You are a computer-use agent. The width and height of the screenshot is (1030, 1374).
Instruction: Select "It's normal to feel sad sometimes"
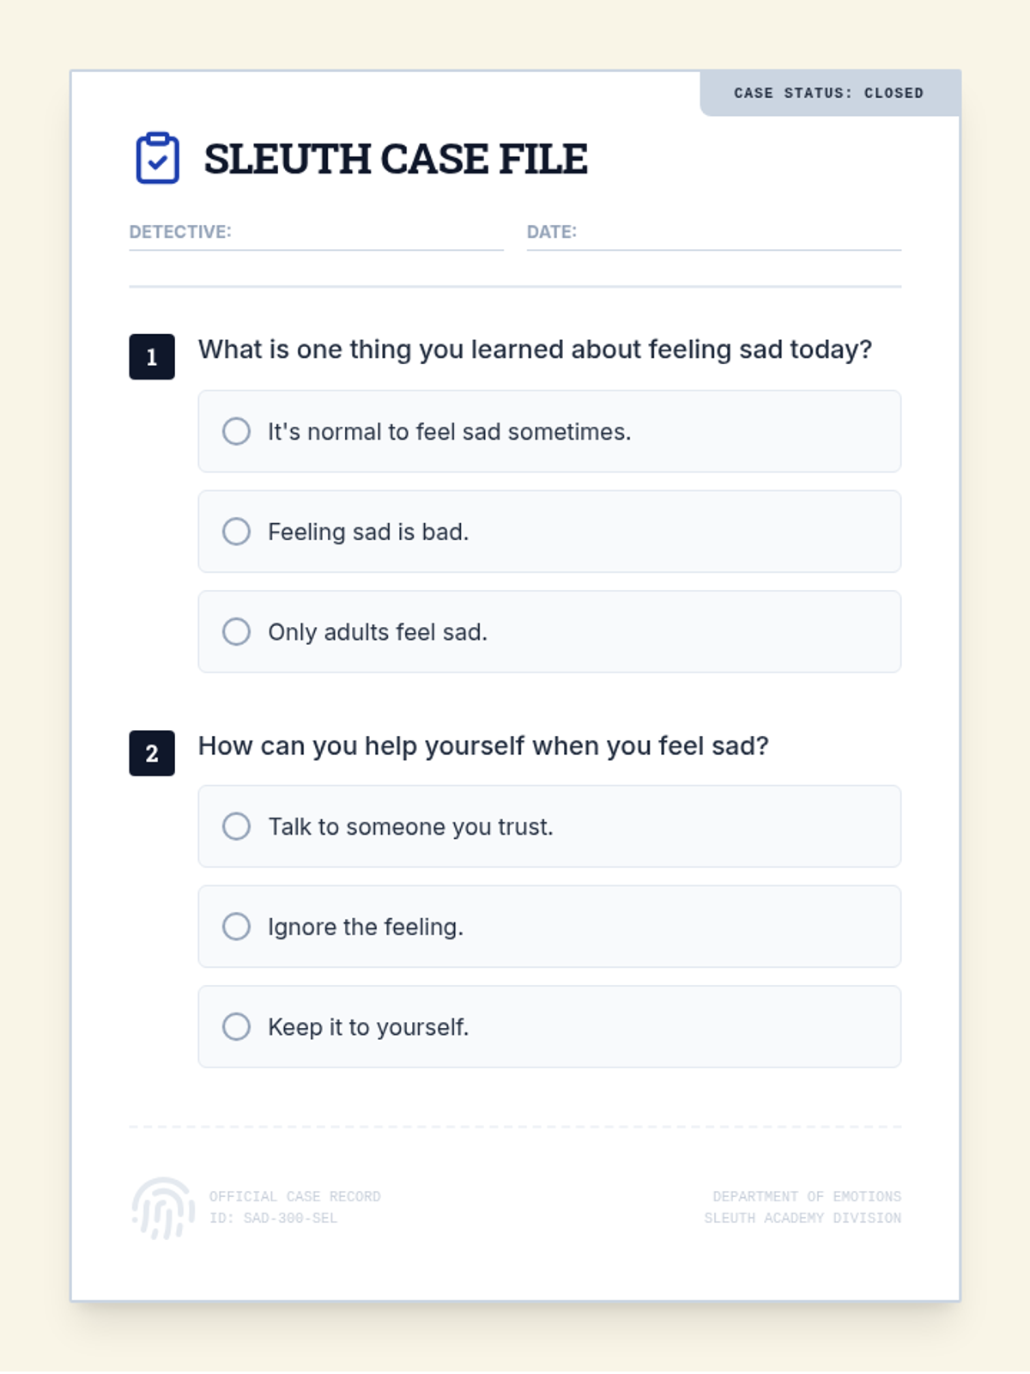click(237, 431)
